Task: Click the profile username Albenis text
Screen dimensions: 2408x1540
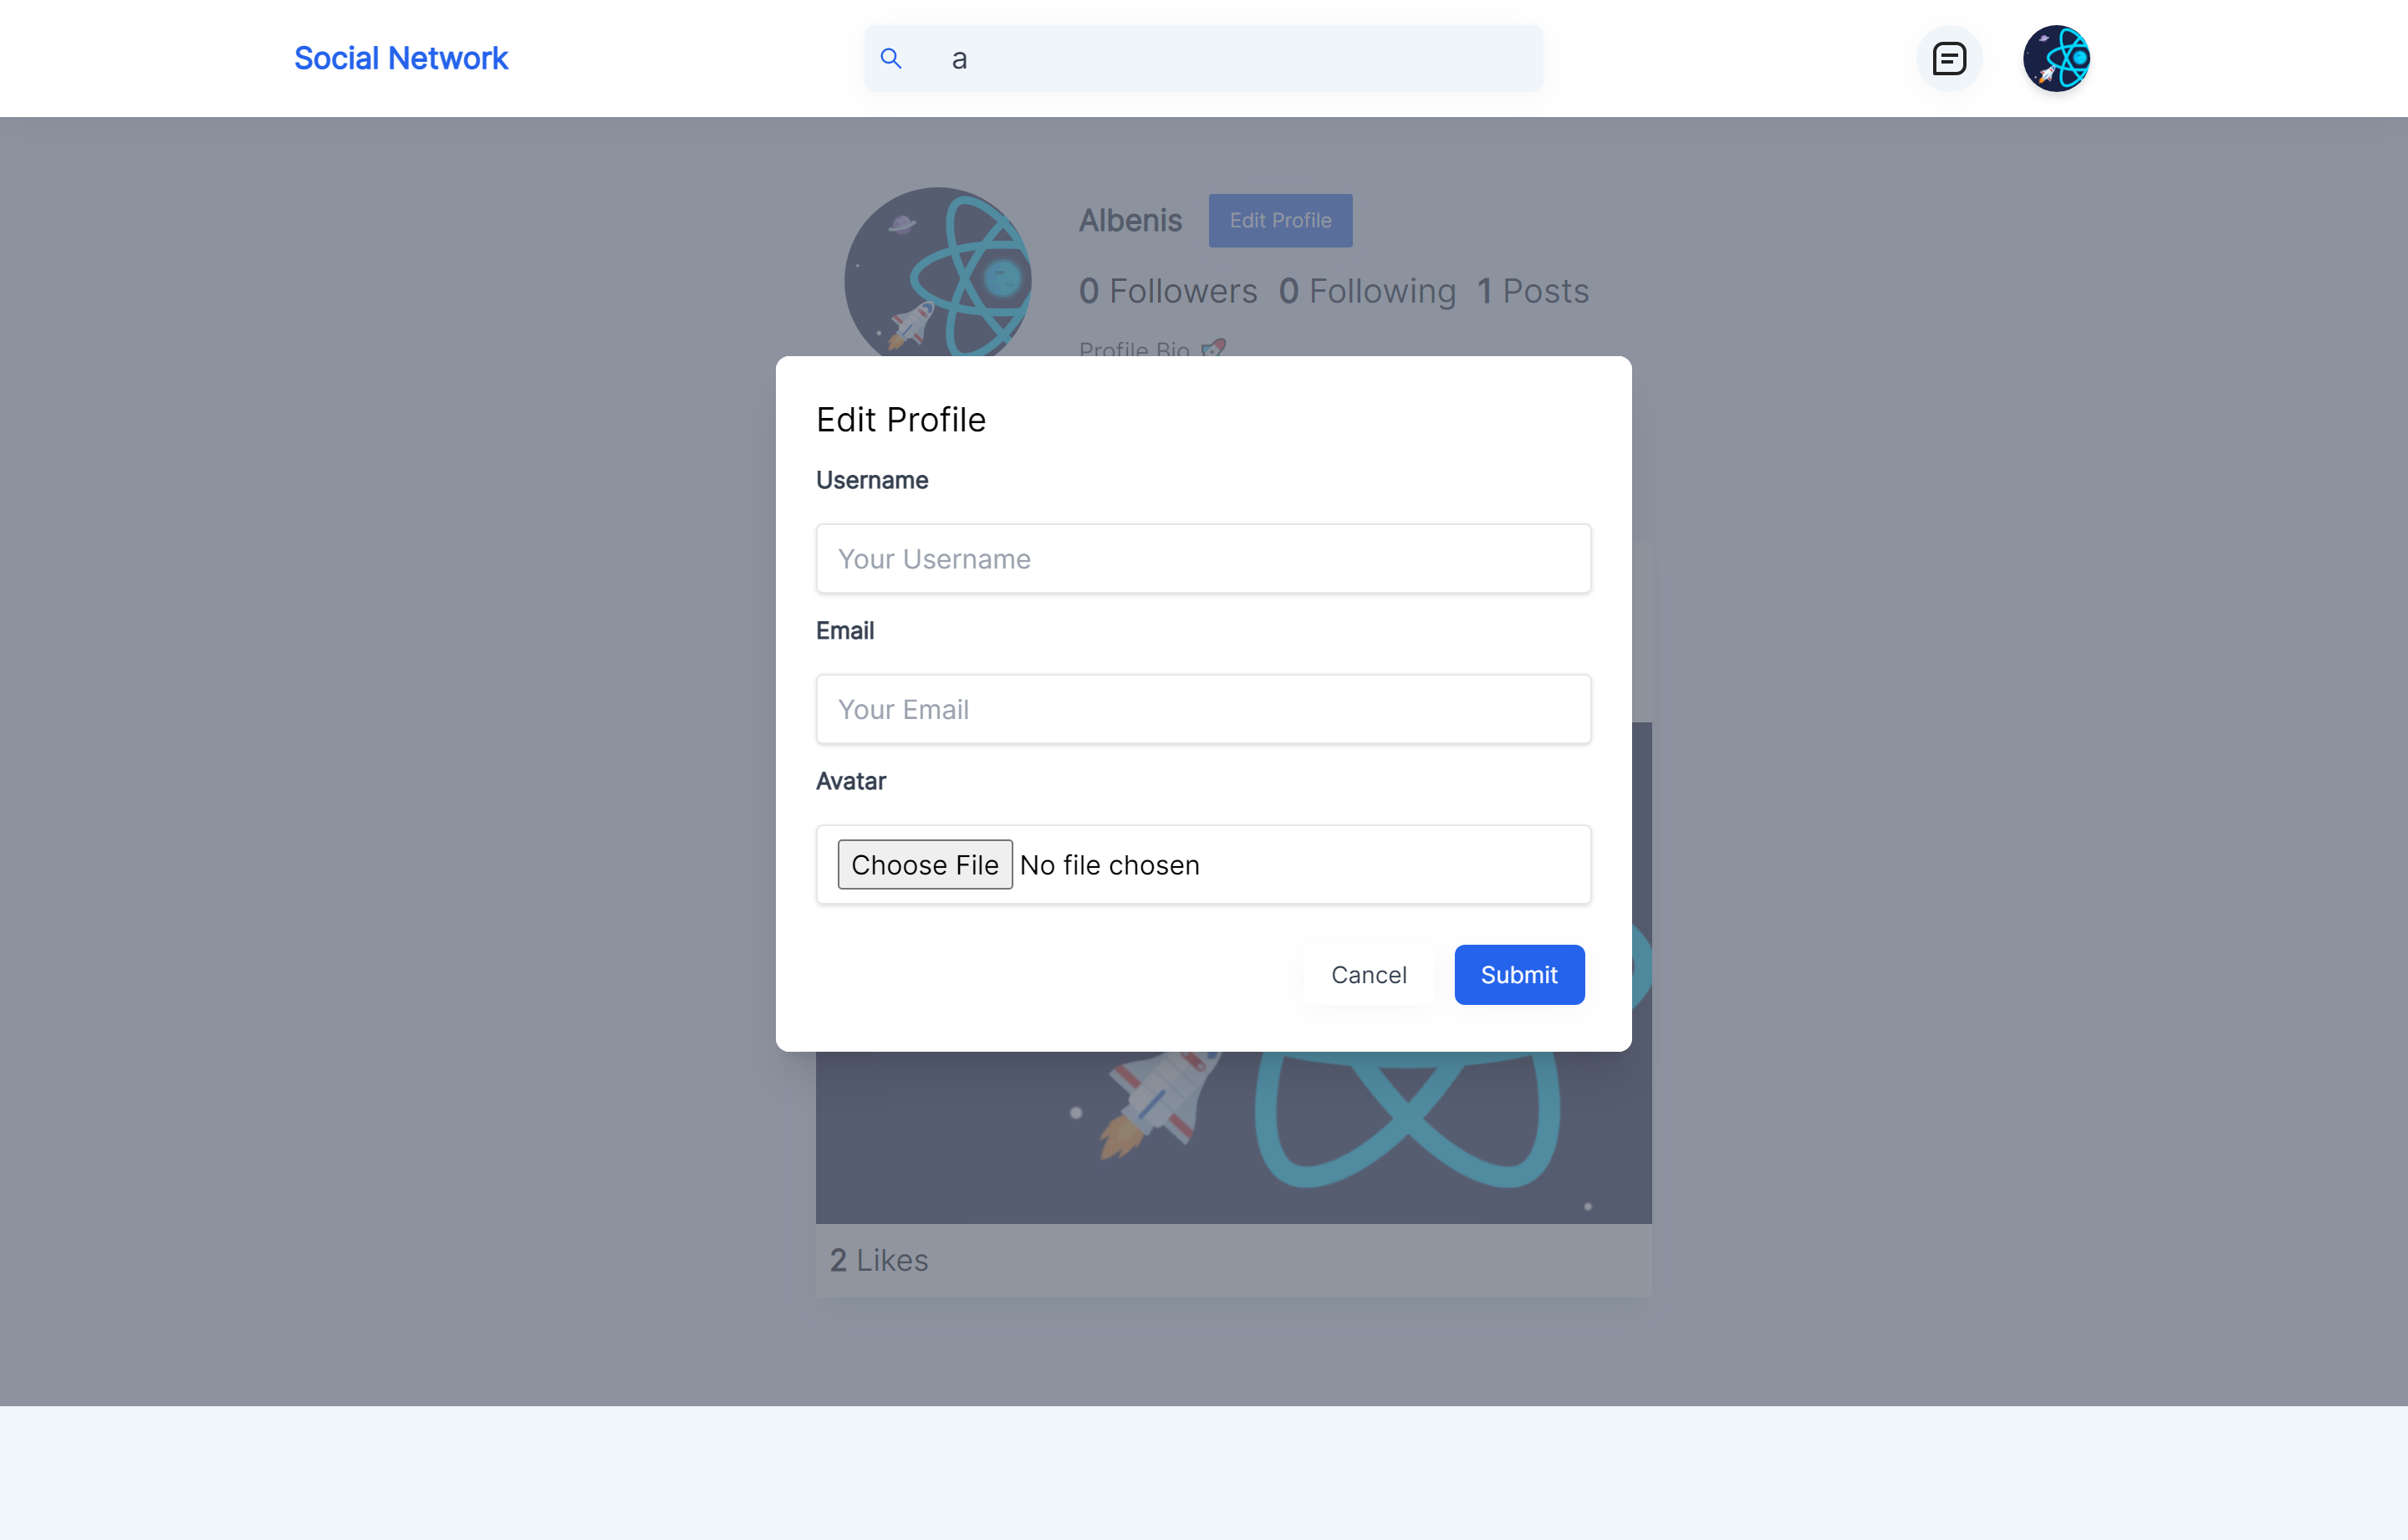Action: [1129, 219]
